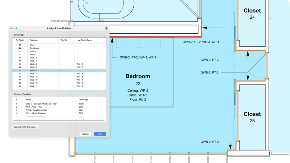Click the By Style icon for Baseboard
The height and width of the screenshot is (163, 290).
click(20, 48)
